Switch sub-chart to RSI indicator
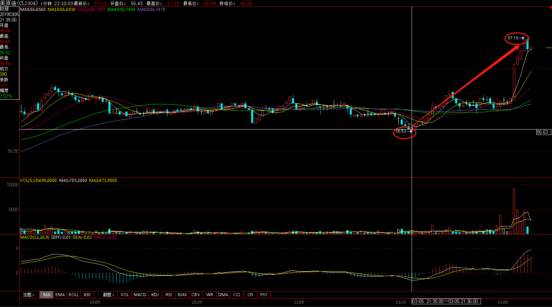 (x=169, y=295)
